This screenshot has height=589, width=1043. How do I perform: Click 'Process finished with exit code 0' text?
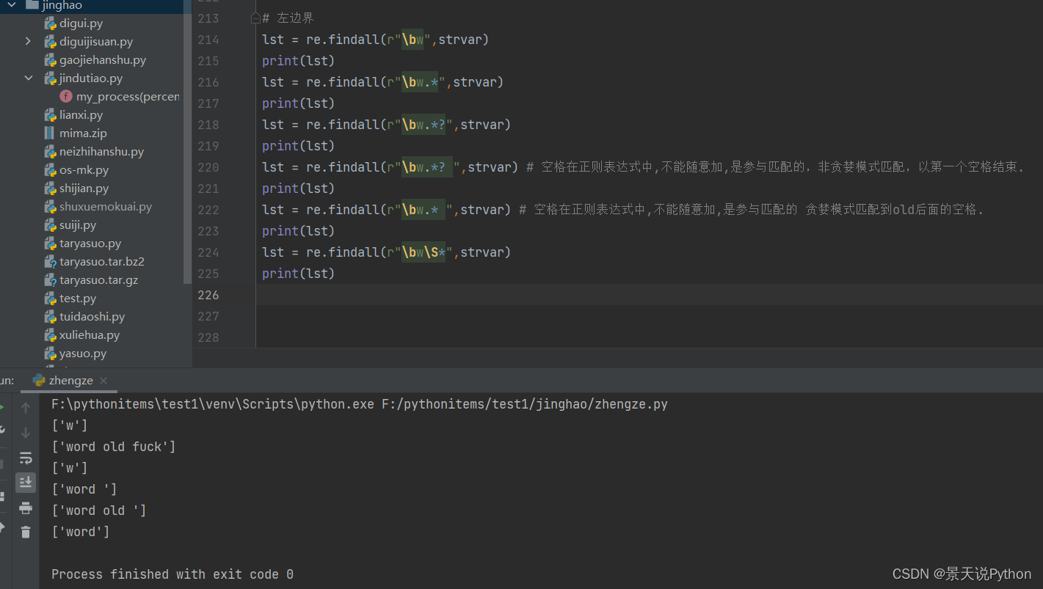point(172,574)
